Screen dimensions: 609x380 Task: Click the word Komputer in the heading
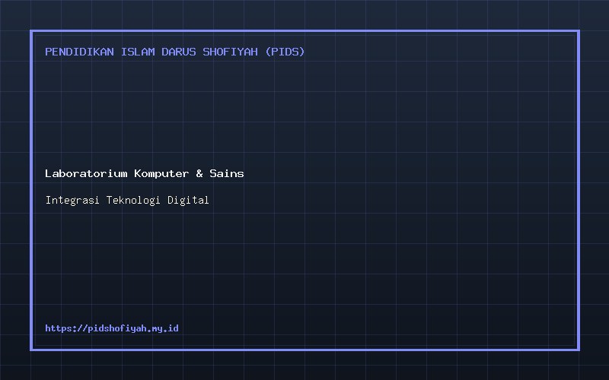click(161, 174)
